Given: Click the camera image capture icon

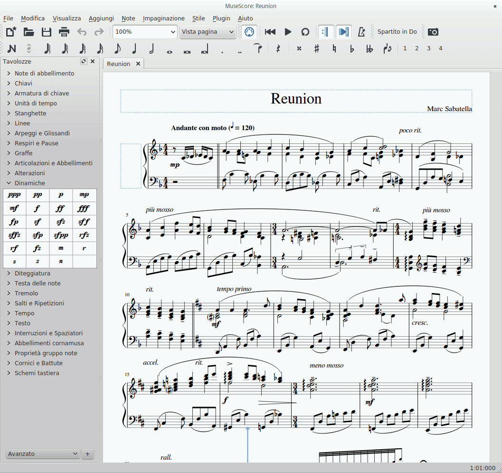Looking at the screenshot, I should (433, 32).
